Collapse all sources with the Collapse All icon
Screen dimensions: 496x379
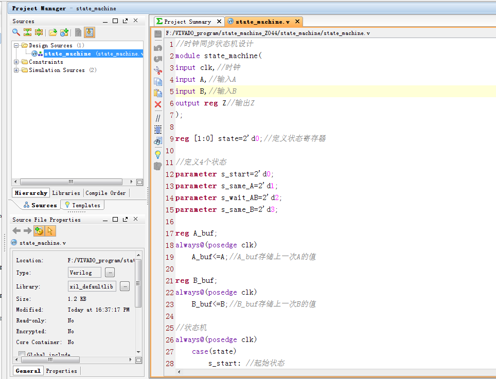[28, 32]
